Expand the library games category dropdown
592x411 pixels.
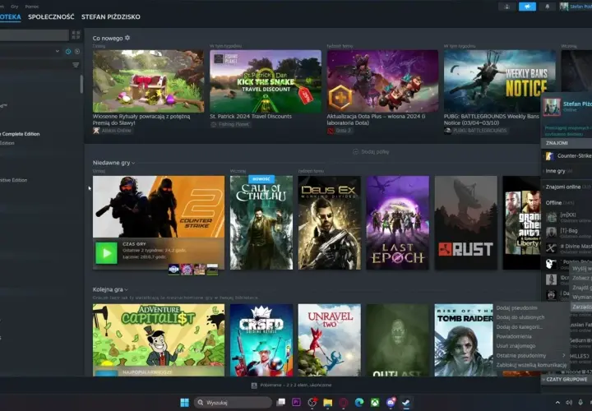point(58,51)
